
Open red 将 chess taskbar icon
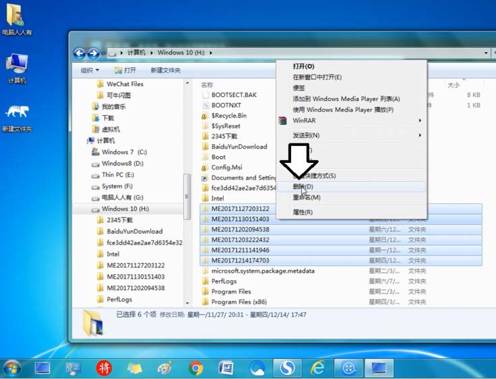(x=104, y=369)
